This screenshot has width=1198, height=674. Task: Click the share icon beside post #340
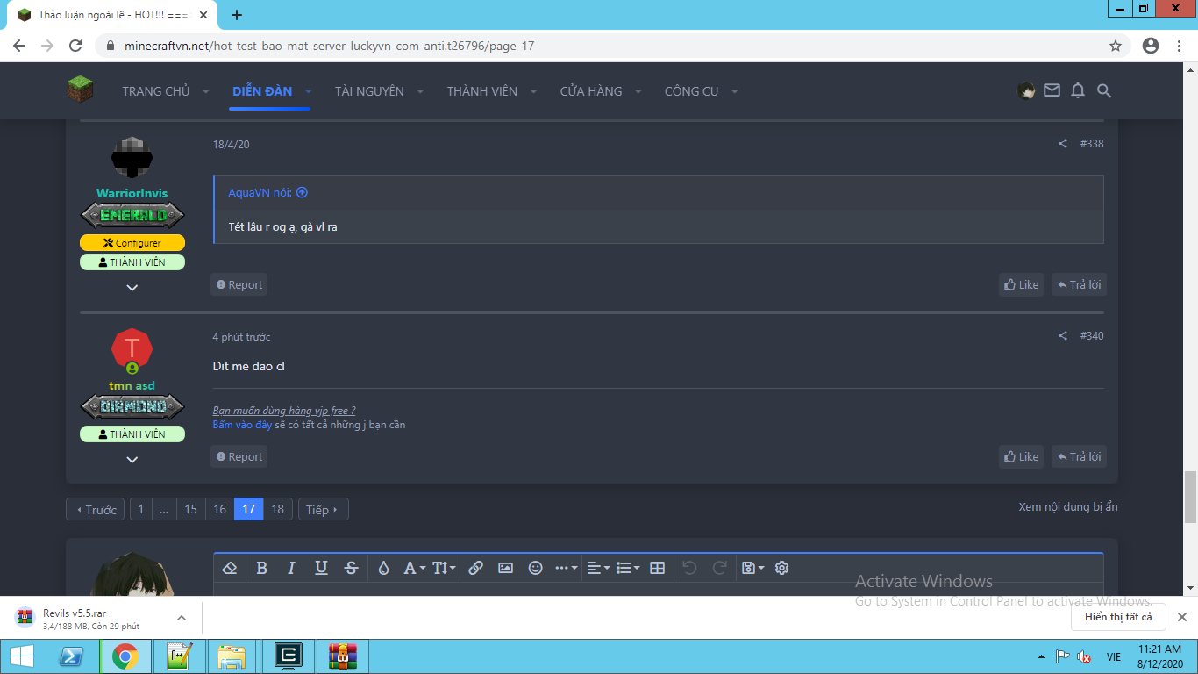tap(1063, 336)
